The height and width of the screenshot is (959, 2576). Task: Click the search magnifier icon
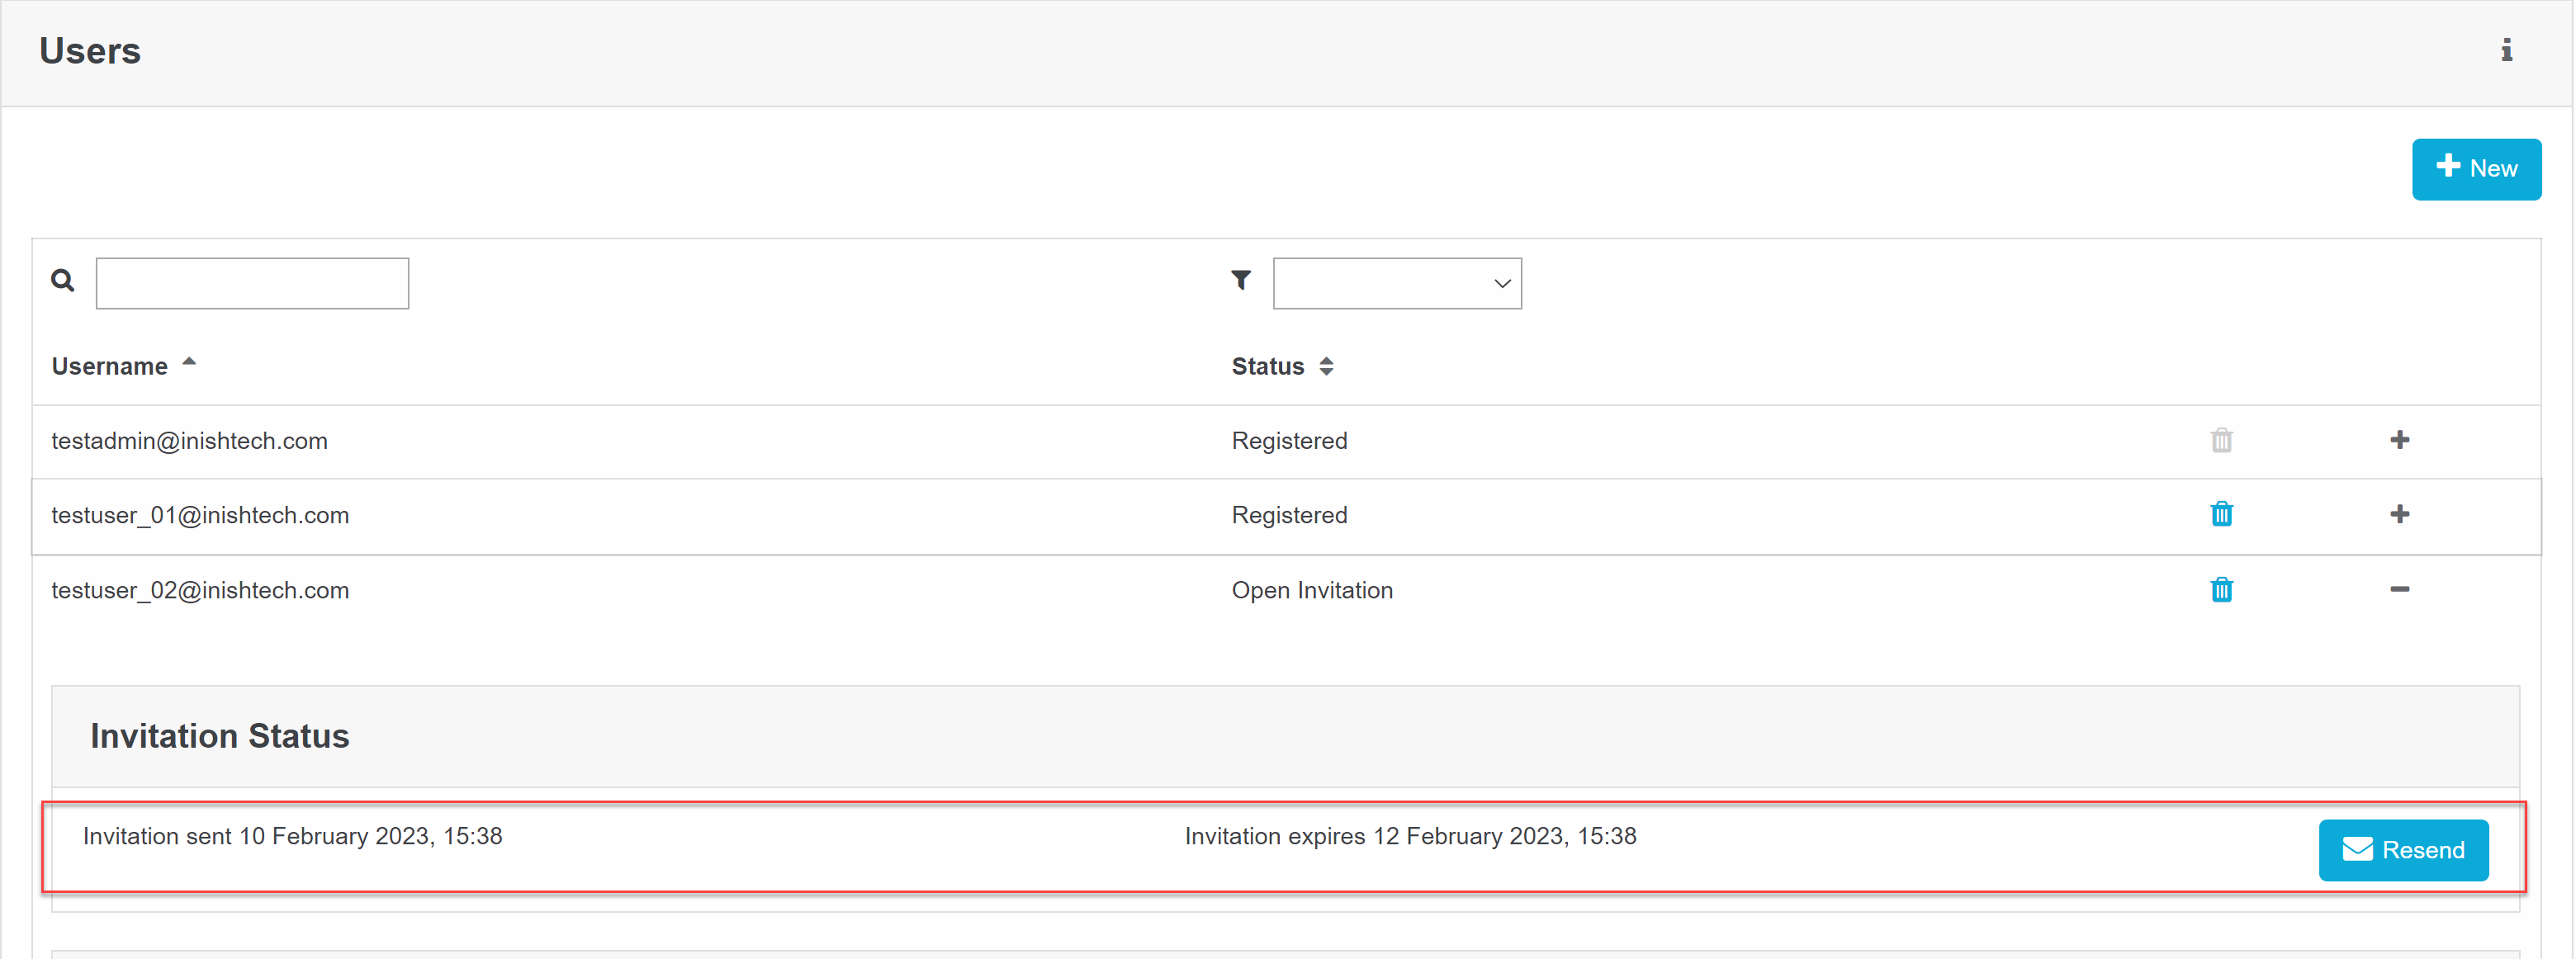click(x=62, y=281)
